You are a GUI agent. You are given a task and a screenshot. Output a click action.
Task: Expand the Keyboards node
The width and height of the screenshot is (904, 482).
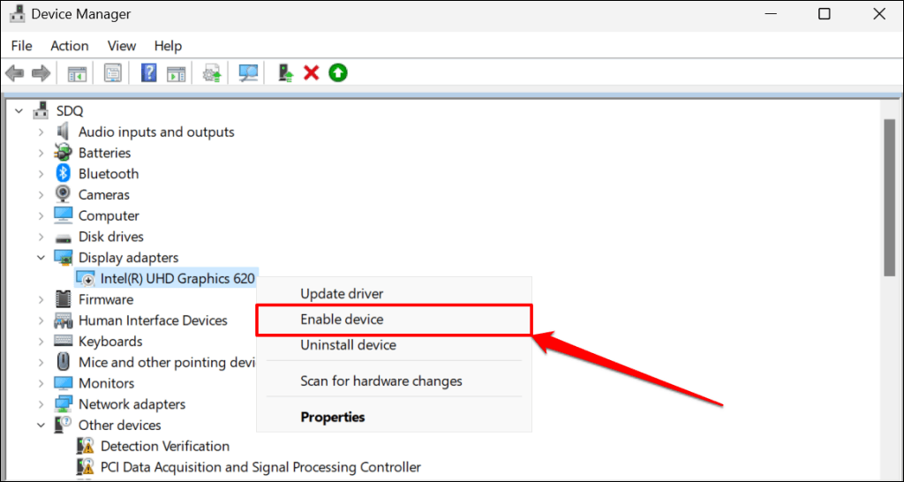[x=41, y=342]
